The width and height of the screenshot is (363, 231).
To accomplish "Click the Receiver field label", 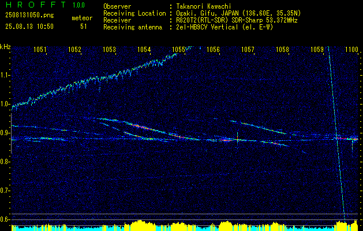I will 117,20.
